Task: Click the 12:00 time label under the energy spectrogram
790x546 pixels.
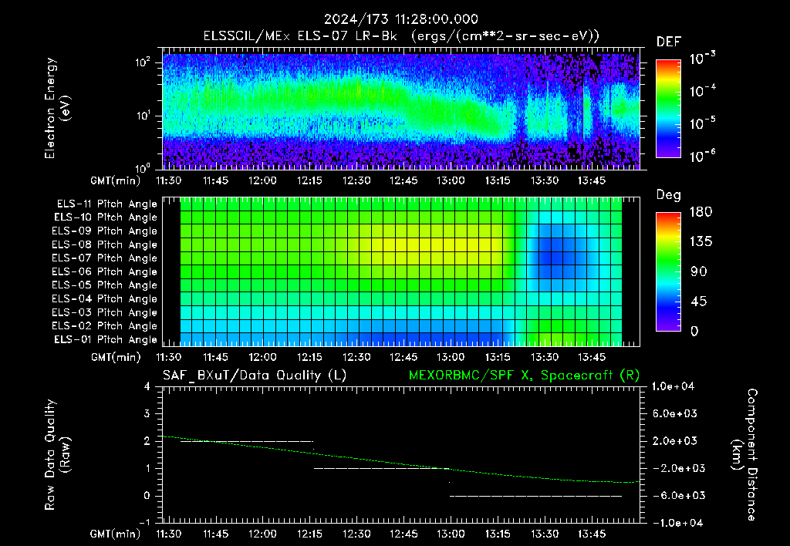Action: tap(262, 180)
